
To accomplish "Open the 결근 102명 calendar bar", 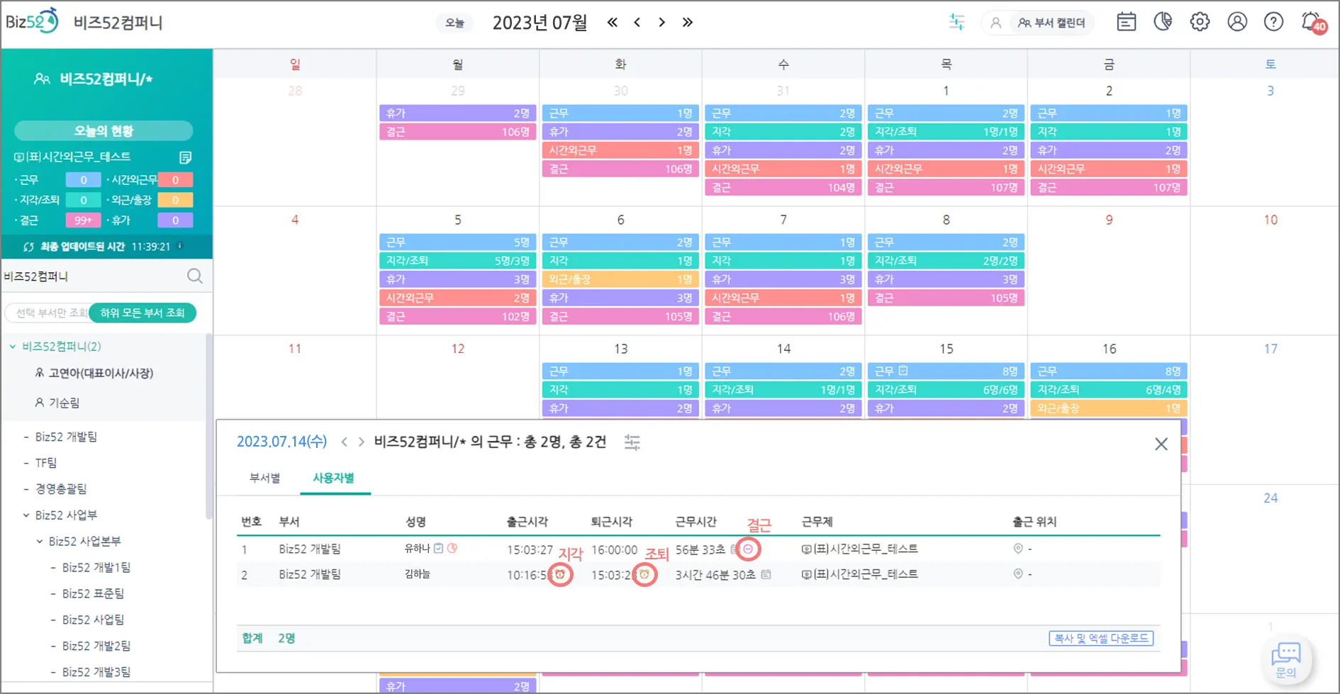I will (x=457, y=317).
